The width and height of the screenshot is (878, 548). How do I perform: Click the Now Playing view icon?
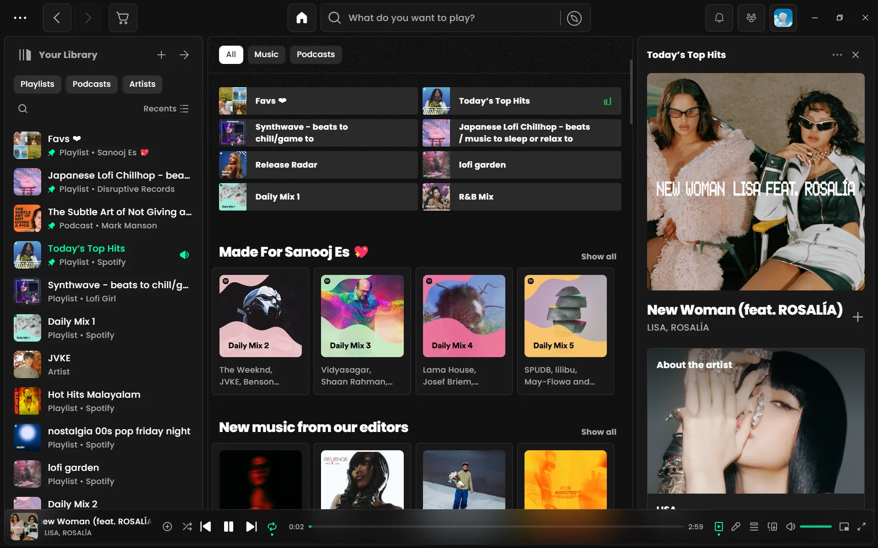[x=718, y=527]
